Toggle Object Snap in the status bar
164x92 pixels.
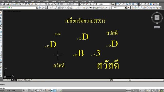(38, 90)
